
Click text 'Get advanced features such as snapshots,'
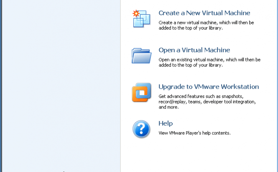click(x=201, y=96)
